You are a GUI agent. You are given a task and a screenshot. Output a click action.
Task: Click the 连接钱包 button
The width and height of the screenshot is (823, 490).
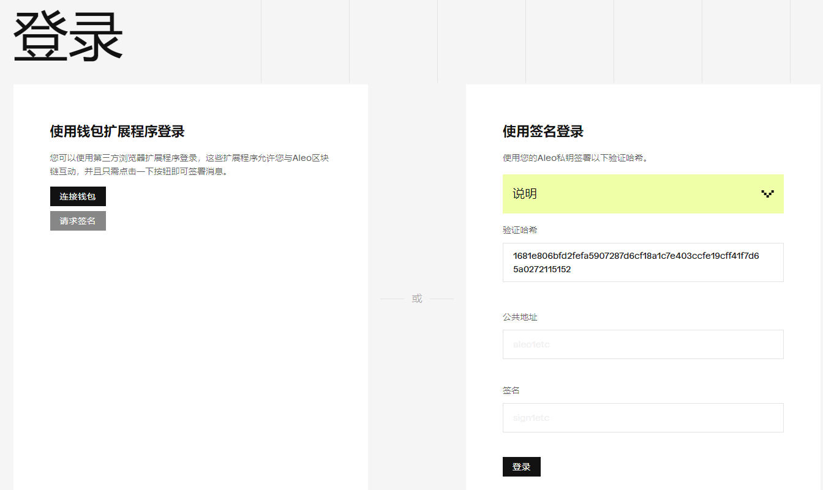point(78,196)
